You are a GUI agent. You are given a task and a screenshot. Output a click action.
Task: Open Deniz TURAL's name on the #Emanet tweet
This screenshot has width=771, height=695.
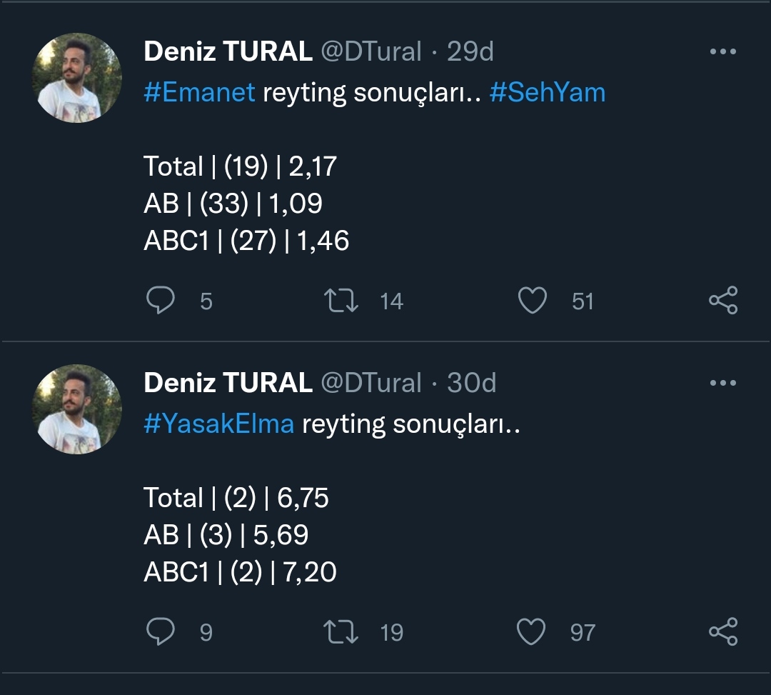click(x=228, y=51)
